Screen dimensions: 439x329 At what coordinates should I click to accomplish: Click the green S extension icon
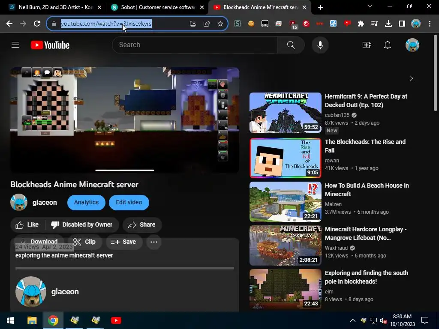point(238,24)
